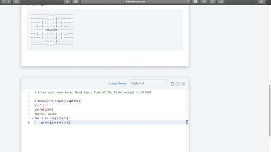Viewport: 271px width, 152px height.
Task: Click the line s1='.|.'
Action: click(41, 105)
